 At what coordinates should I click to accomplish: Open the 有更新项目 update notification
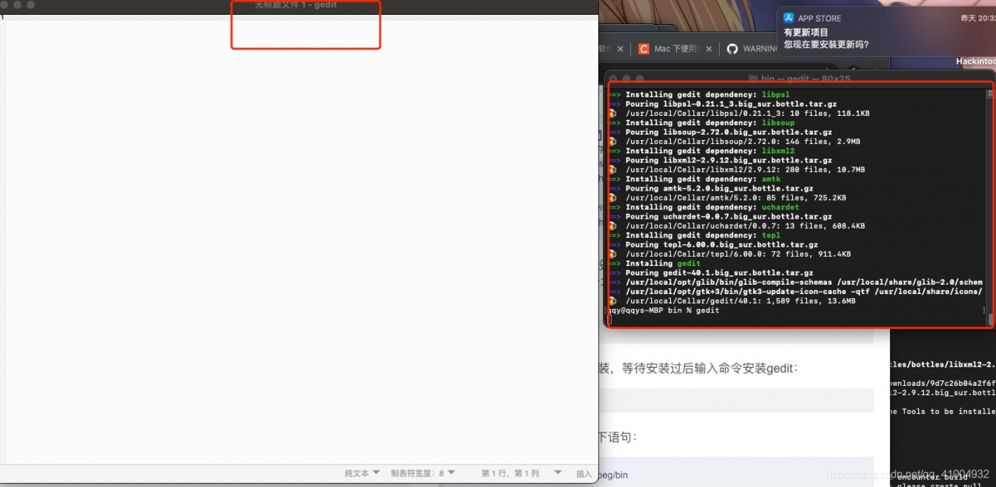point(886,32)
